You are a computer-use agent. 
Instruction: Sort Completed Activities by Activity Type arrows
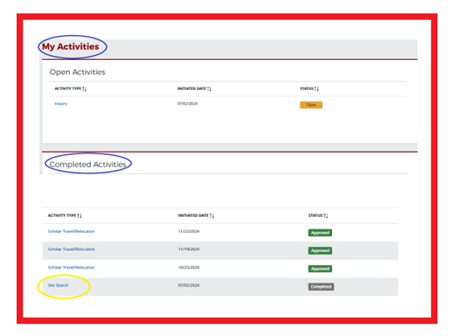pyautogui.click(x=79, y=216)
